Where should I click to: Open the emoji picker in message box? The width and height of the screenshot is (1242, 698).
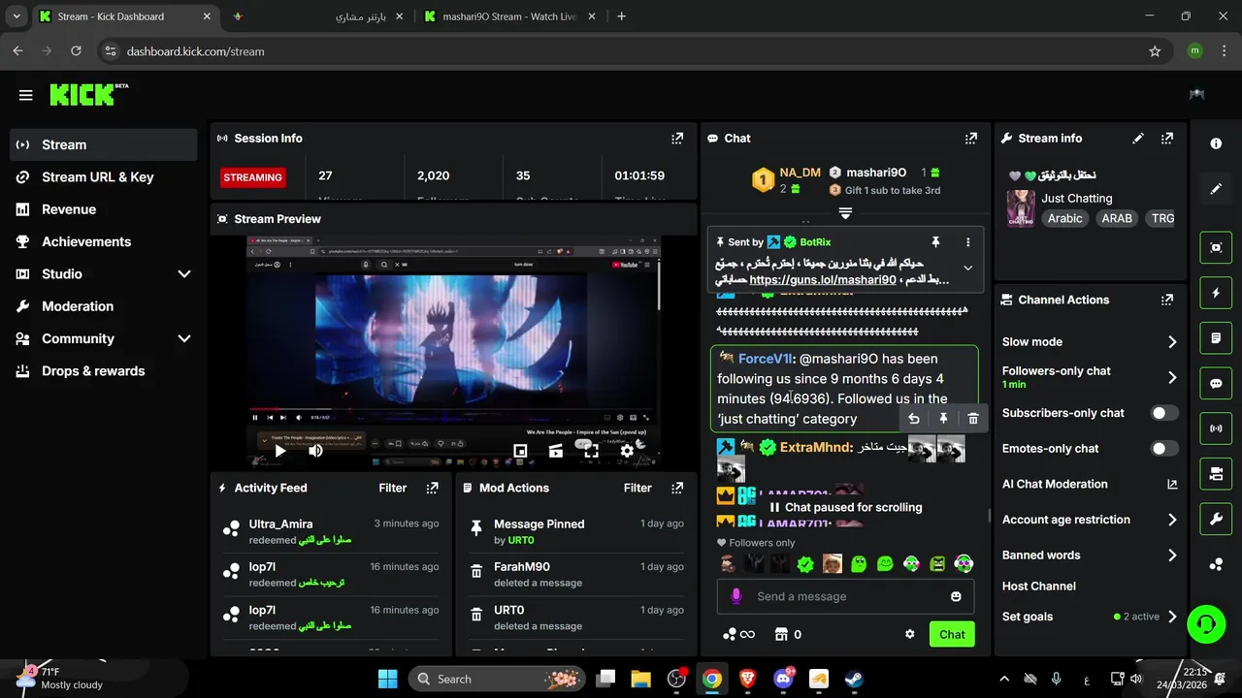(956, 596)
